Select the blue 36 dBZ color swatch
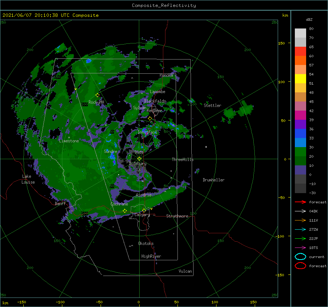Screen dimensions: 328x307 [x=300, y=133]
